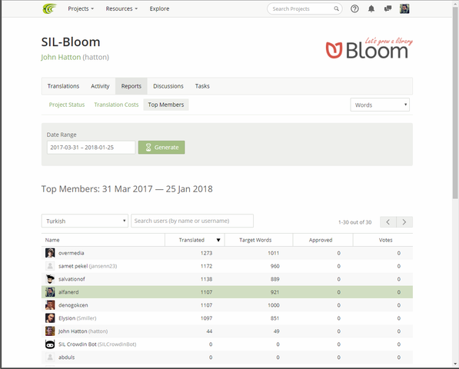Expand the Projects menu
The width and height of the screenshot is (459, 369).
click(x=81, y=8)
